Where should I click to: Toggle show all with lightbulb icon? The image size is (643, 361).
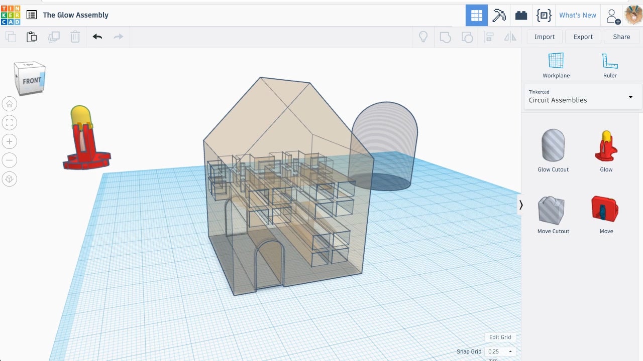[x=423, y=37]
